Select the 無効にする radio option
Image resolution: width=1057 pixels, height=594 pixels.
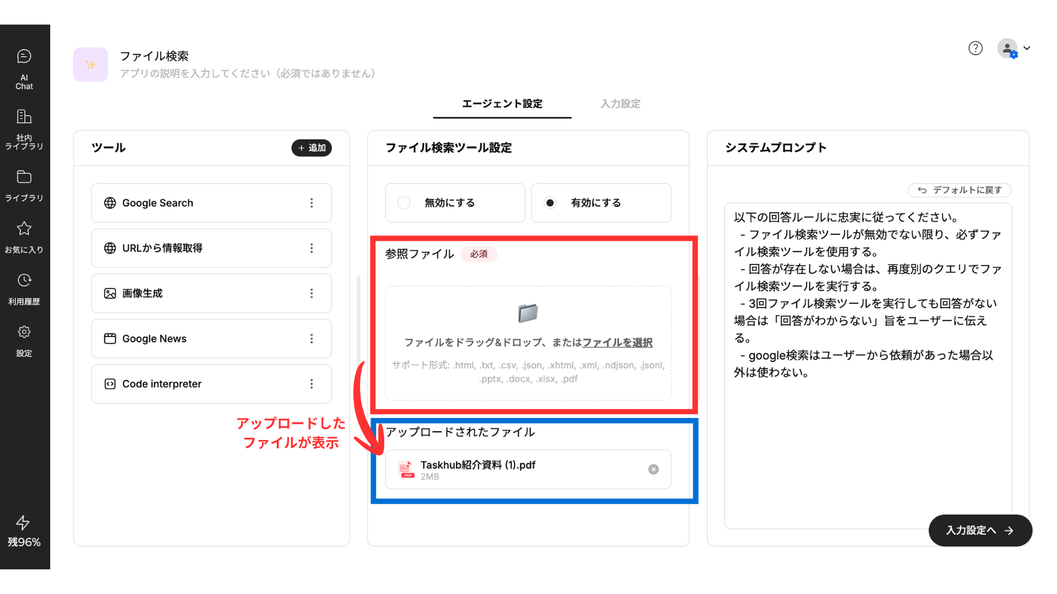(404, 203)
